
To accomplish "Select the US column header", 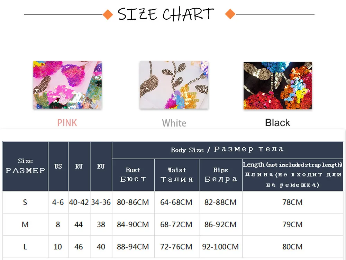I will coord(58,166).
